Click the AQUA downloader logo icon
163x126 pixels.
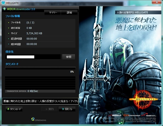pos(5,9)
